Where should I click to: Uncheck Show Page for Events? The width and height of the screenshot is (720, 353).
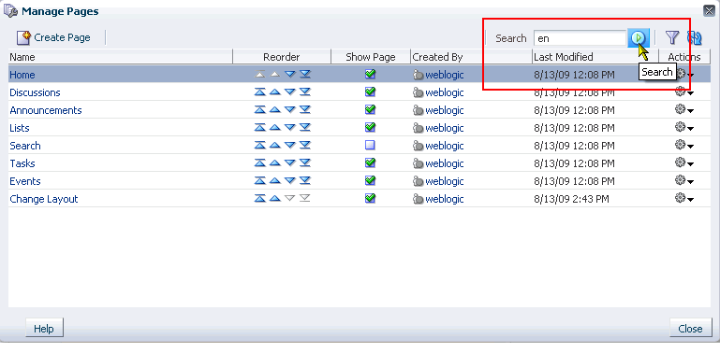370,180
